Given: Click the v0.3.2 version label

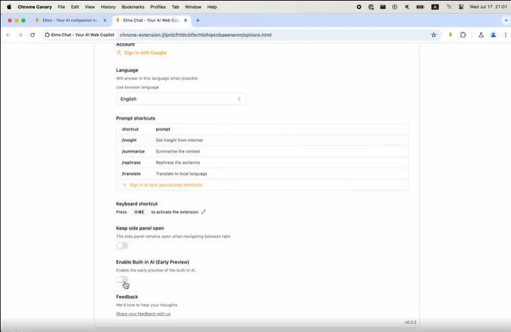Looking at the screenshot, I should point(410,322).
